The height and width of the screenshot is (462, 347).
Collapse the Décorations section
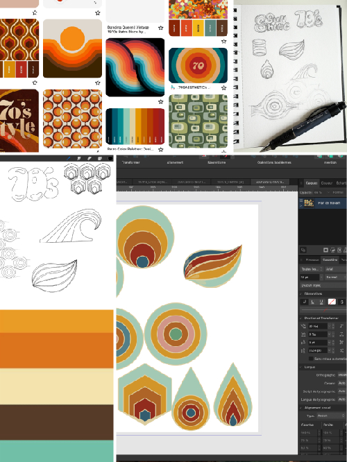tap(301, 293)
